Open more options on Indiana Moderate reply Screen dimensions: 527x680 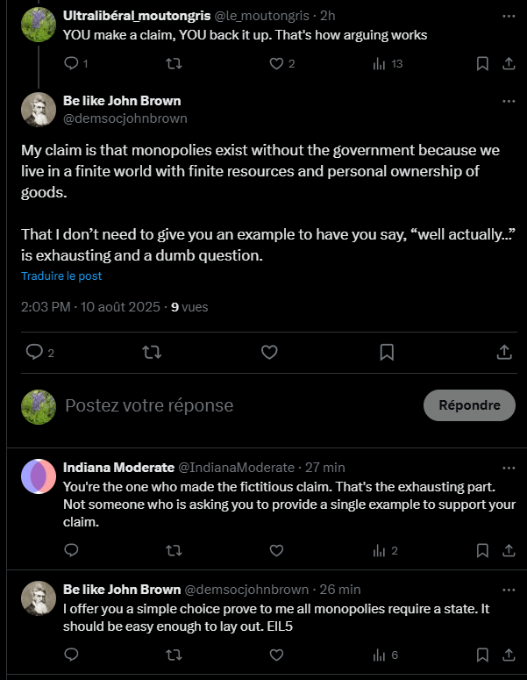point(509,468)
